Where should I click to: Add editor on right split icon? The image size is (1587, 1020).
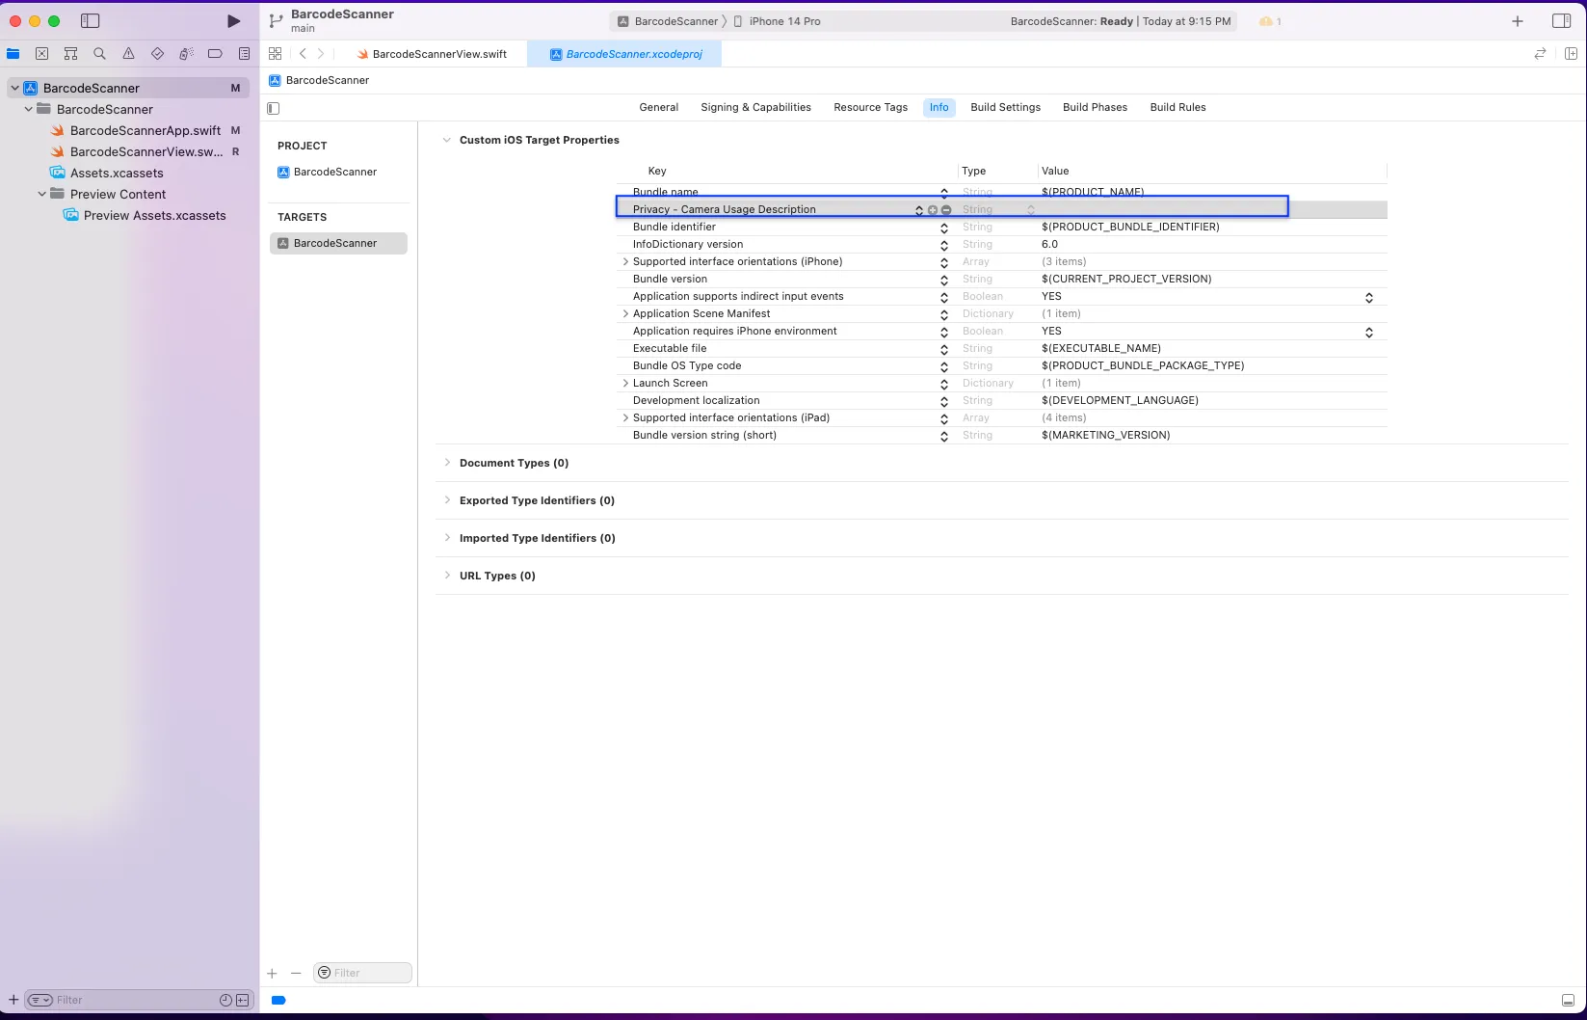tap(1571, 54)
